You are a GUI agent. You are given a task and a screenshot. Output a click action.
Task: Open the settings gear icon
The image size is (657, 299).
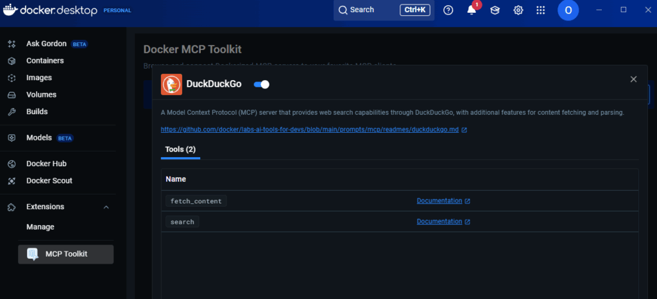tap(518, 10)
